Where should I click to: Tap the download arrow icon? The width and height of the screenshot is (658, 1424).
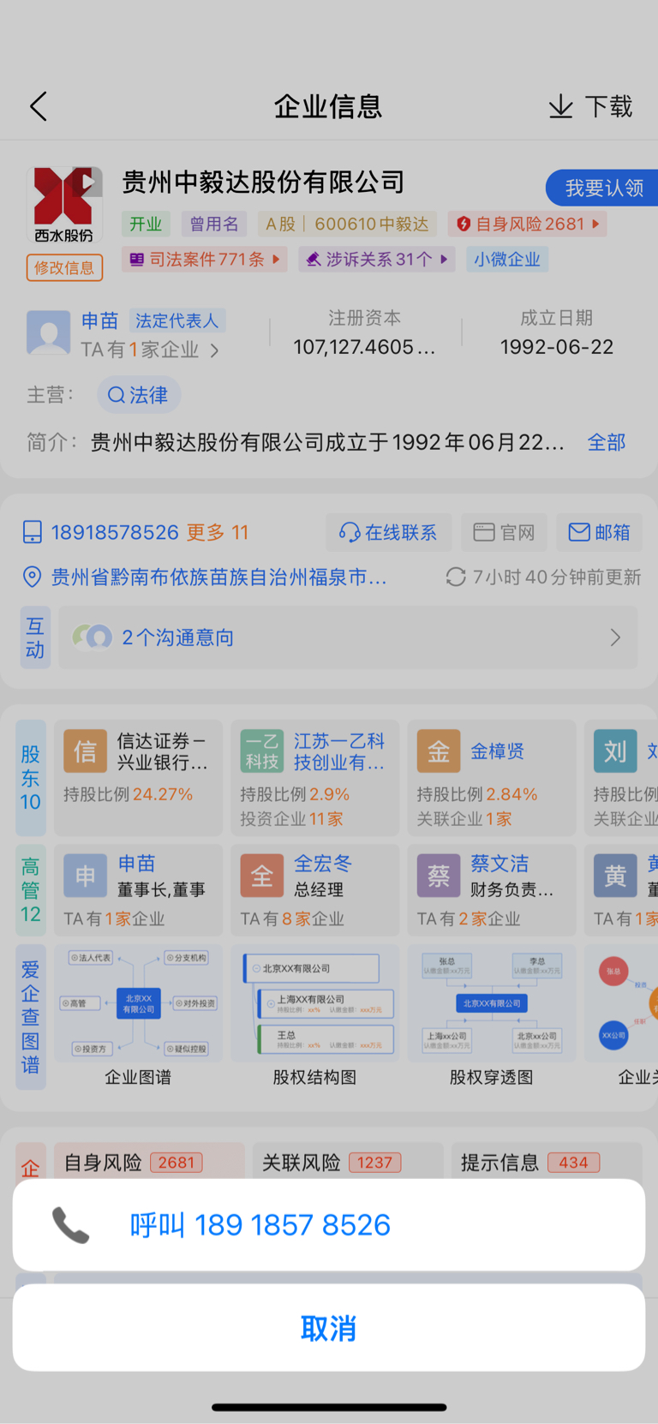560,106
